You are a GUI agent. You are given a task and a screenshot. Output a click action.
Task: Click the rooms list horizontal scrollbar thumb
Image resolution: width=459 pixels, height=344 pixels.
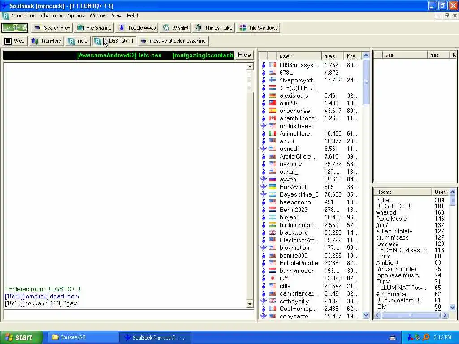[411, 315]
